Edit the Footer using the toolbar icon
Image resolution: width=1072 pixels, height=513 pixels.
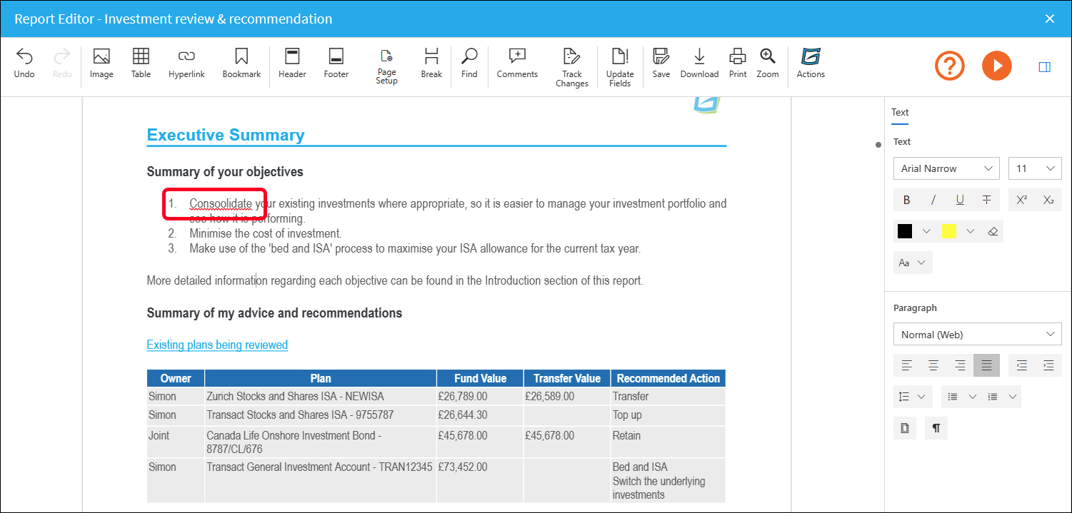[336, 64]
